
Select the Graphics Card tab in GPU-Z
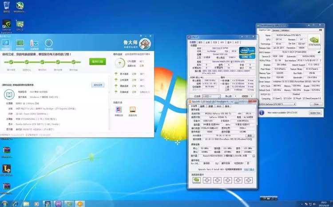click(x=265, y=30)
